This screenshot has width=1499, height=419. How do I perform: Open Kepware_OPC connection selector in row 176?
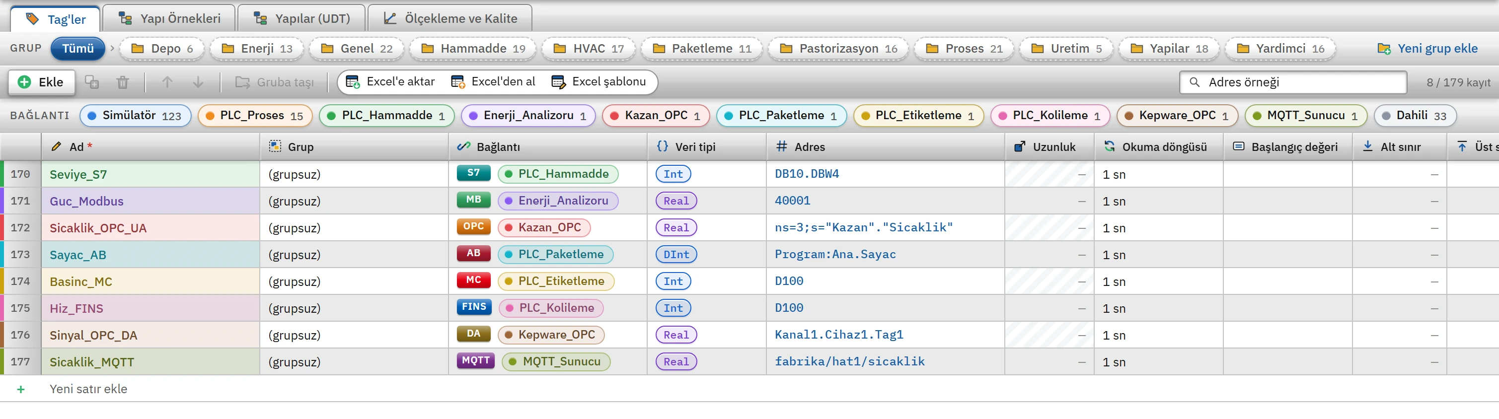coord(551,335)
